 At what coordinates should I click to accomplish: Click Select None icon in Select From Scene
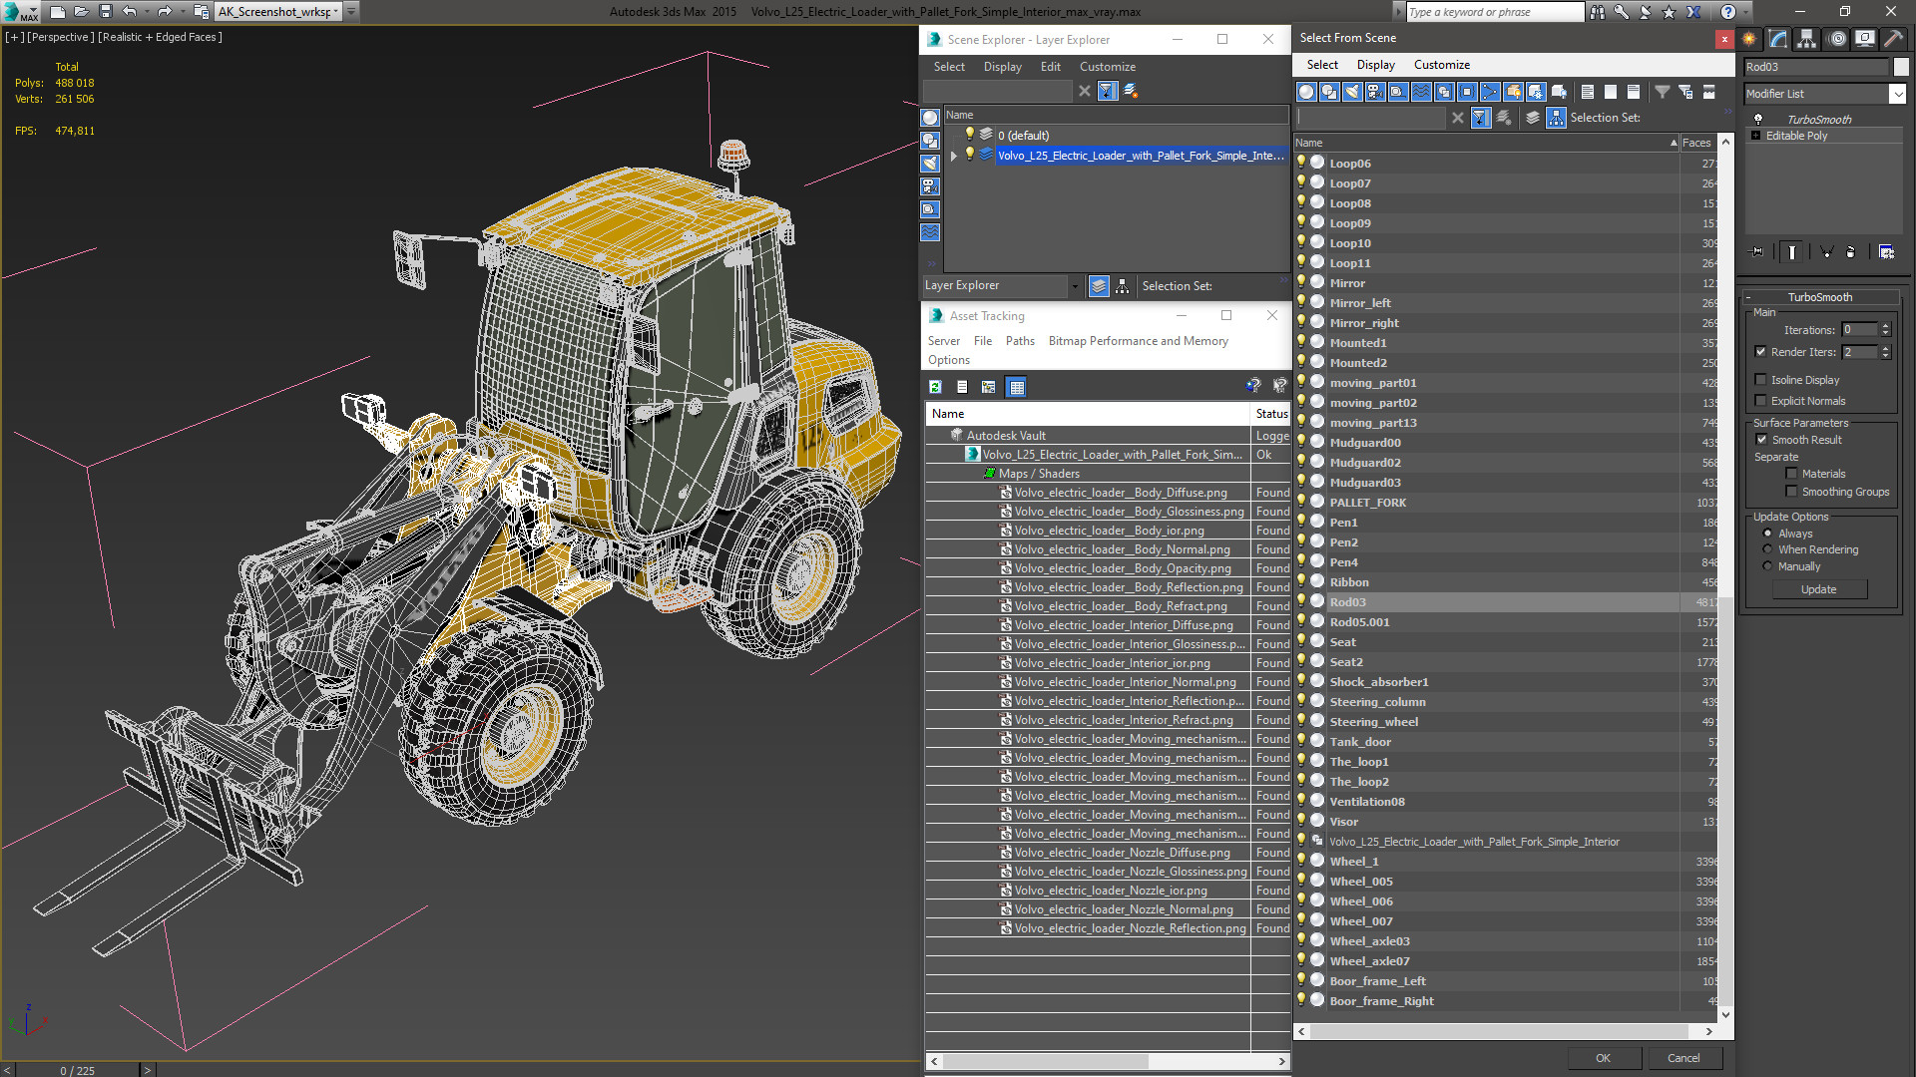coord(1611,92)
